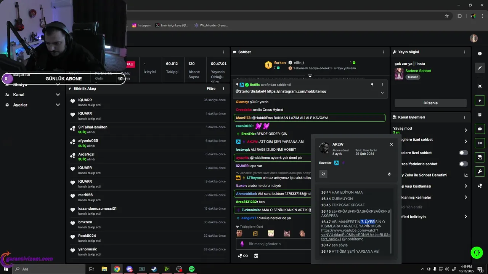The image size is (488, 274).
Task: Click the wrench icon in right sidebar
Action: pyautogui.click(x=480, y=171)
